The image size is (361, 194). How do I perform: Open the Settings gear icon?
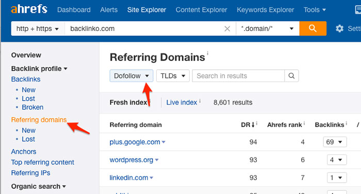click(339, 29)
